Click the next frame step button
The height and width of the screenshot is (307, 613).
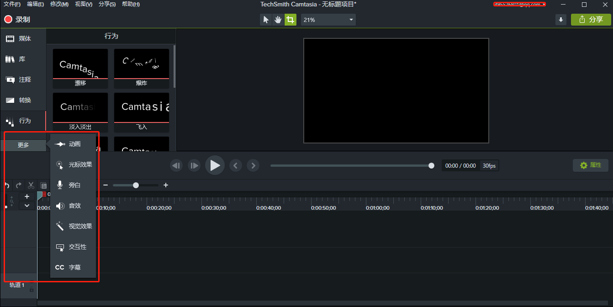tap(194, 165)
